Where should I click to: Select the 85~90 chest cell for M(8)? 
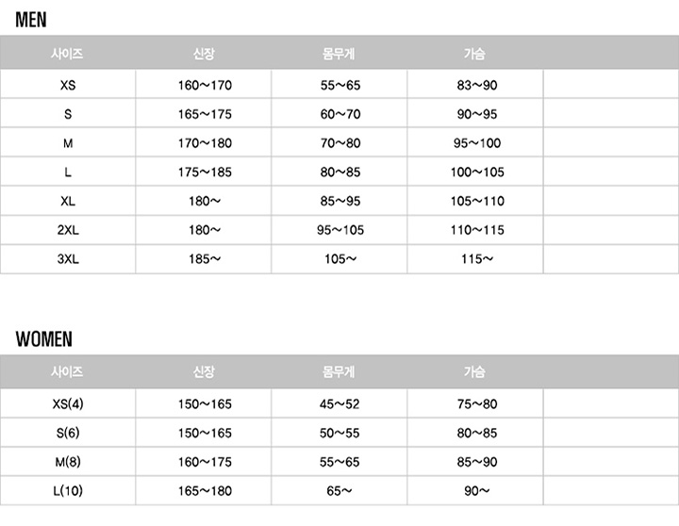(477, 462)
